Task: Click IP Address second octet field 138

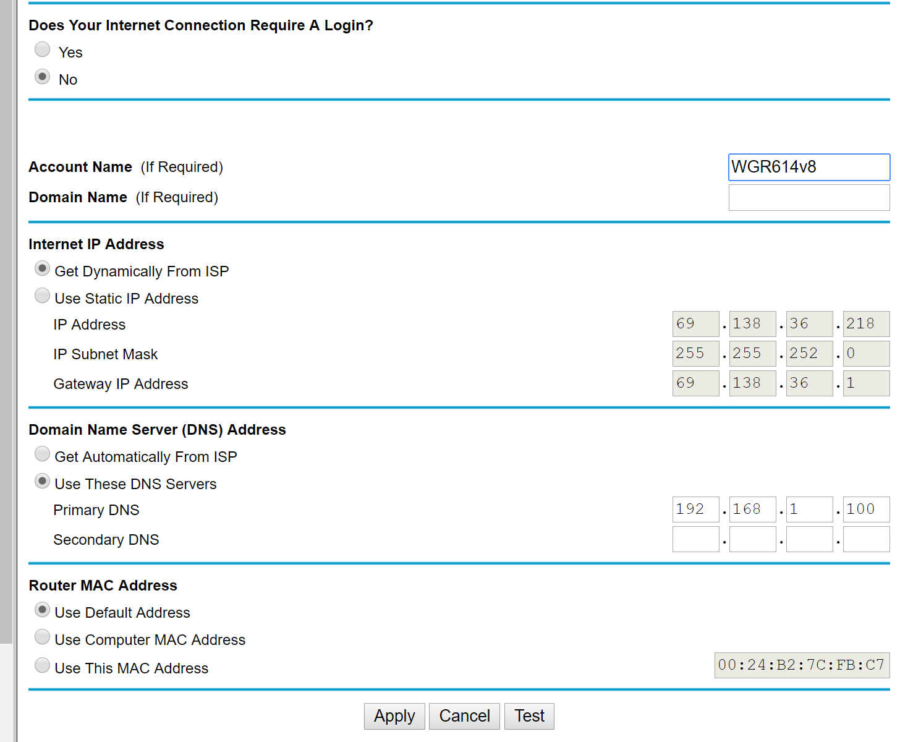Action: [753, 324]
